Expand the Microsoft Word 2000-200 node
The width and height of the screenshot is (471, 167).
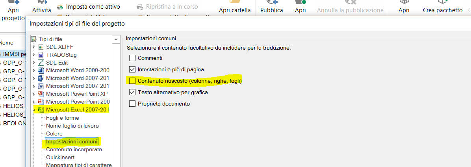tap(34, 70)
